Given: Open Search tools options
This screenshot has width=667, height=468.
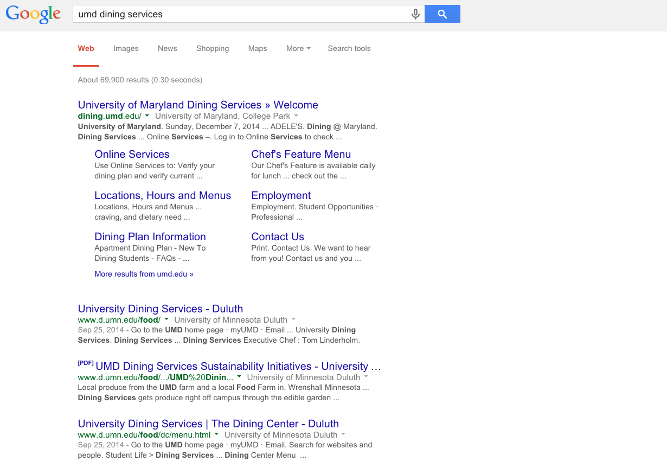Looking at the screenshot, I should [349, 48].
